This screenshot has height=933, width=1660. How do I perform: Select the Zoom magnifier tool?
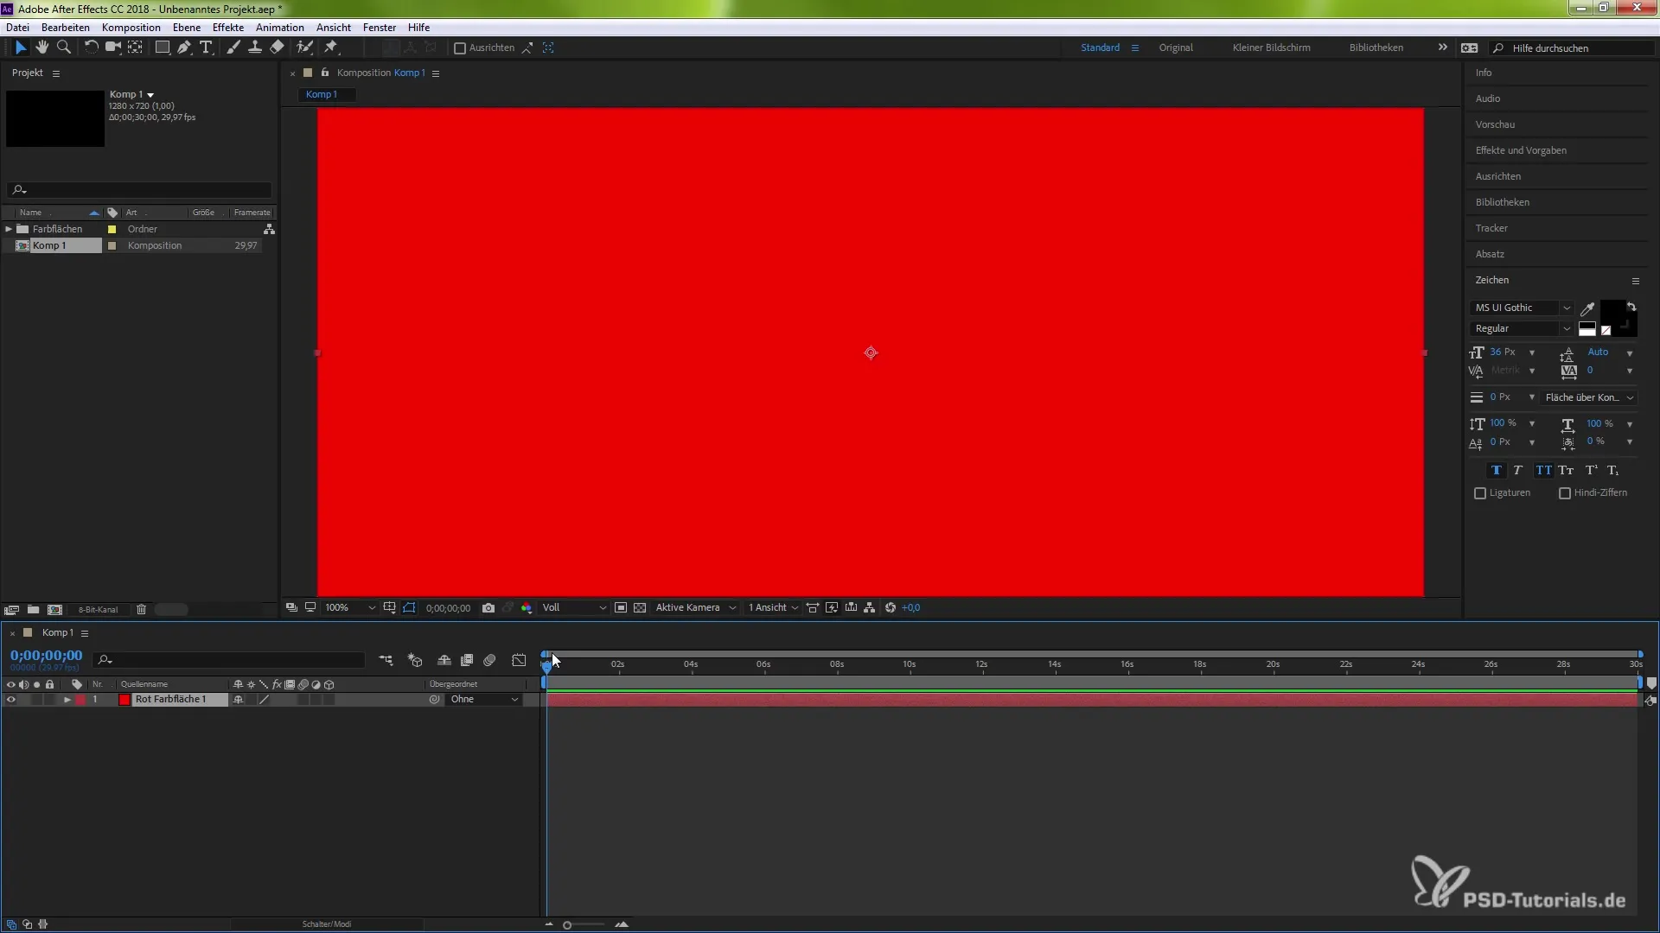coord(63,48)
